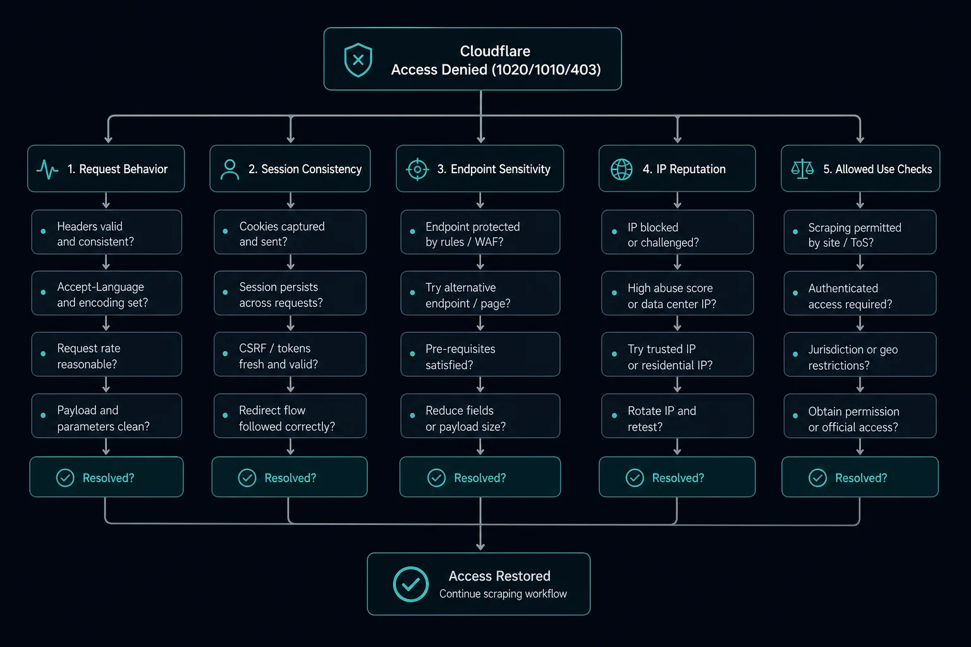Click Resolved checkmark under Session Consistency column
This screenshot has width=971, height=647.
(x=247, y=478)
